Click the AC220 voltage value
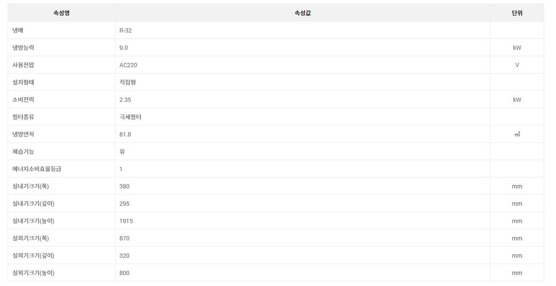This screenshot has width=556, height=286. pos(129,65)
